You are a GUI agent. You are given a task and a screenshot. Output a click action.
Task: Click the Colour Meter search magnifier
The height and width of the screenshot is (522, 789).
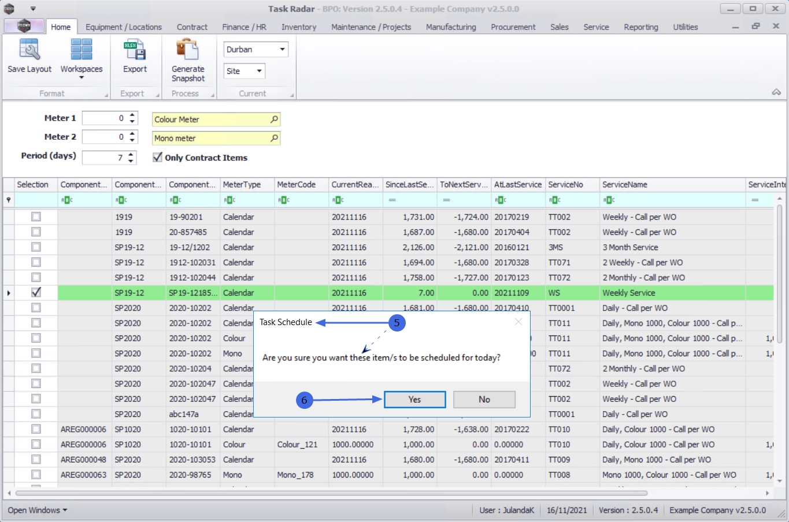pyautogui.click(x=274, y=120)
